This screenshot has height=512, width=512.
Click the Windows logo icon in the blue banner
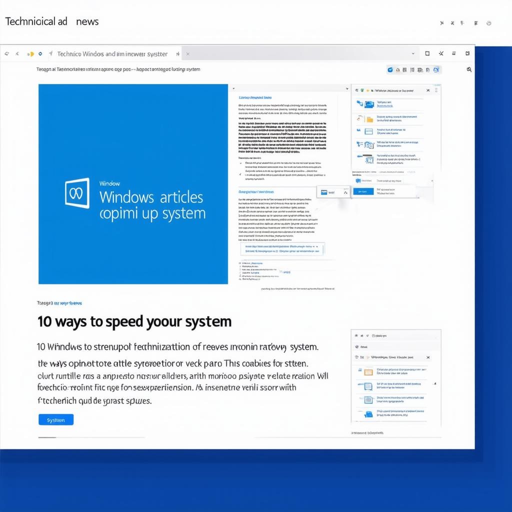tap(77, 193)
